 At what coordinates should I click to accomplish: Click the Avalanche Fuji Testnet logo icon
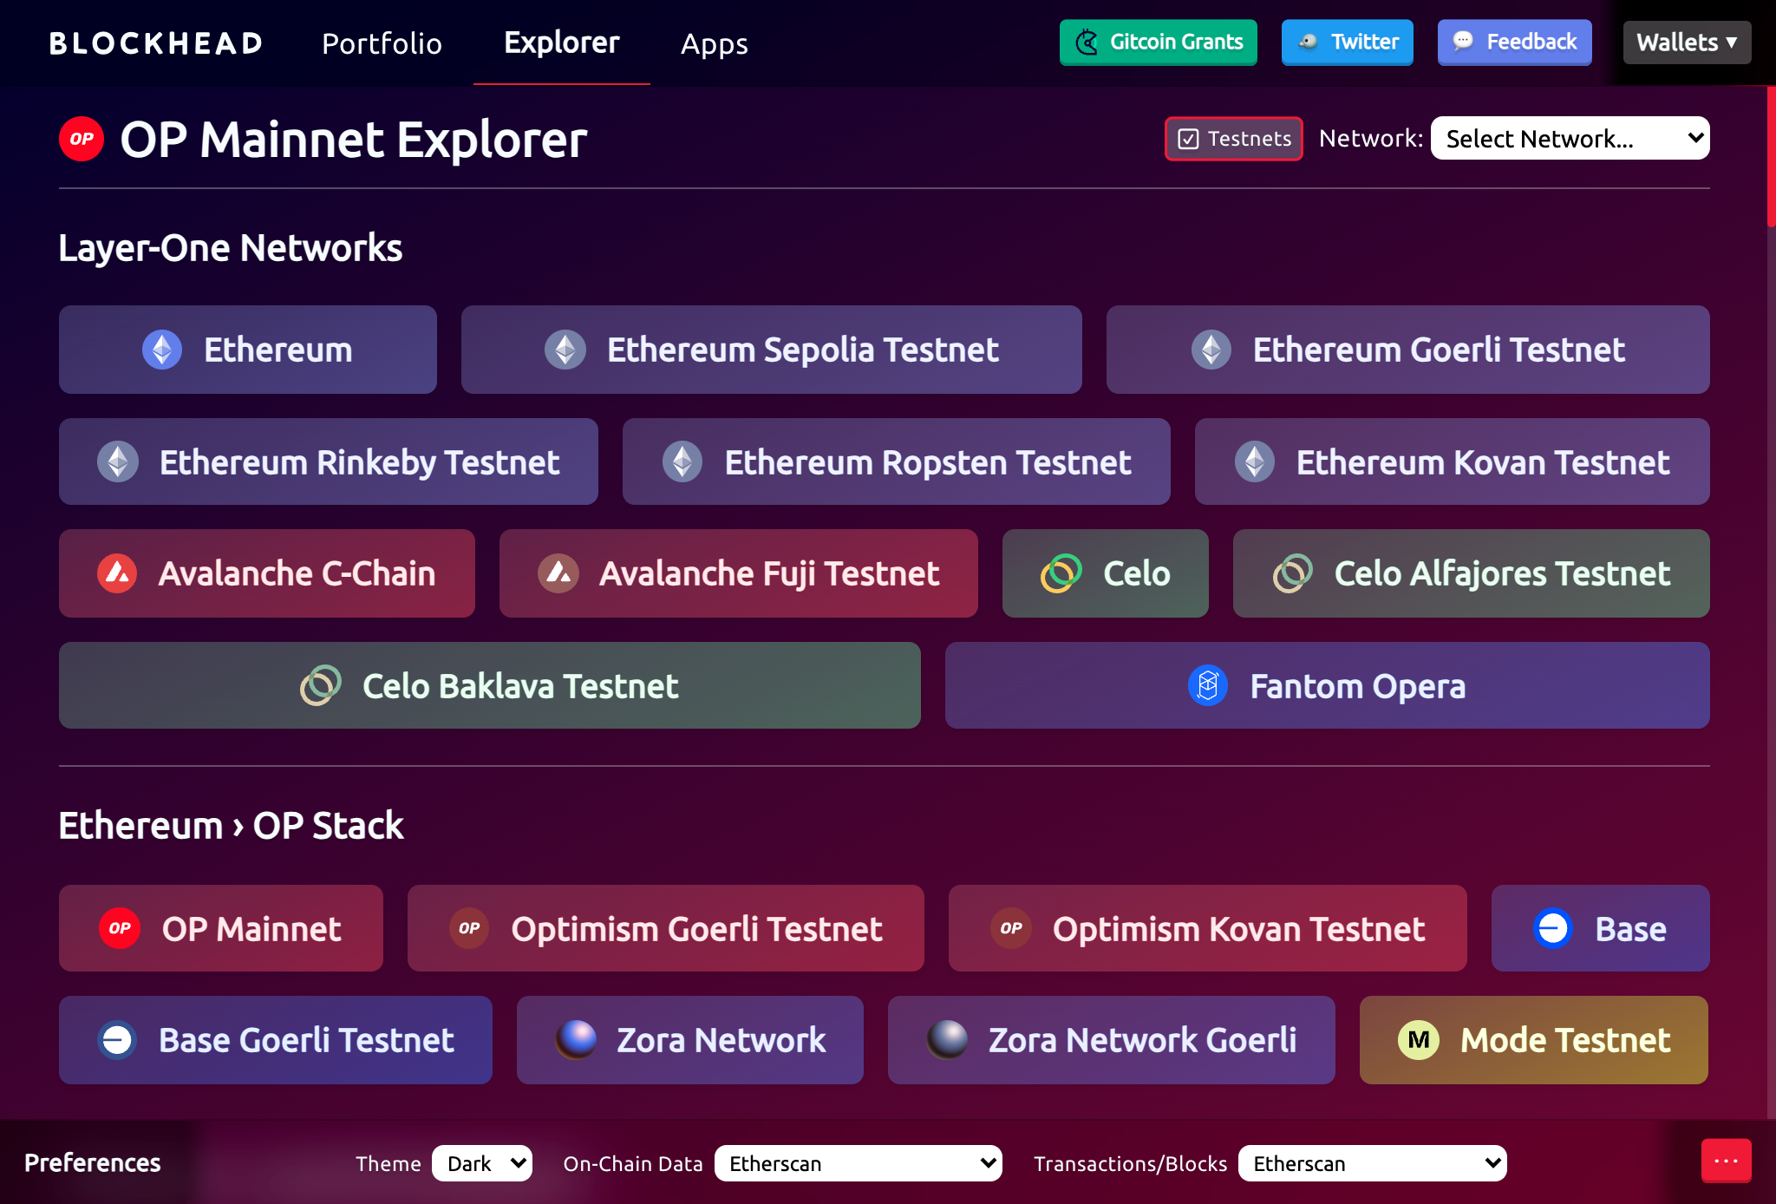point(558,573)
